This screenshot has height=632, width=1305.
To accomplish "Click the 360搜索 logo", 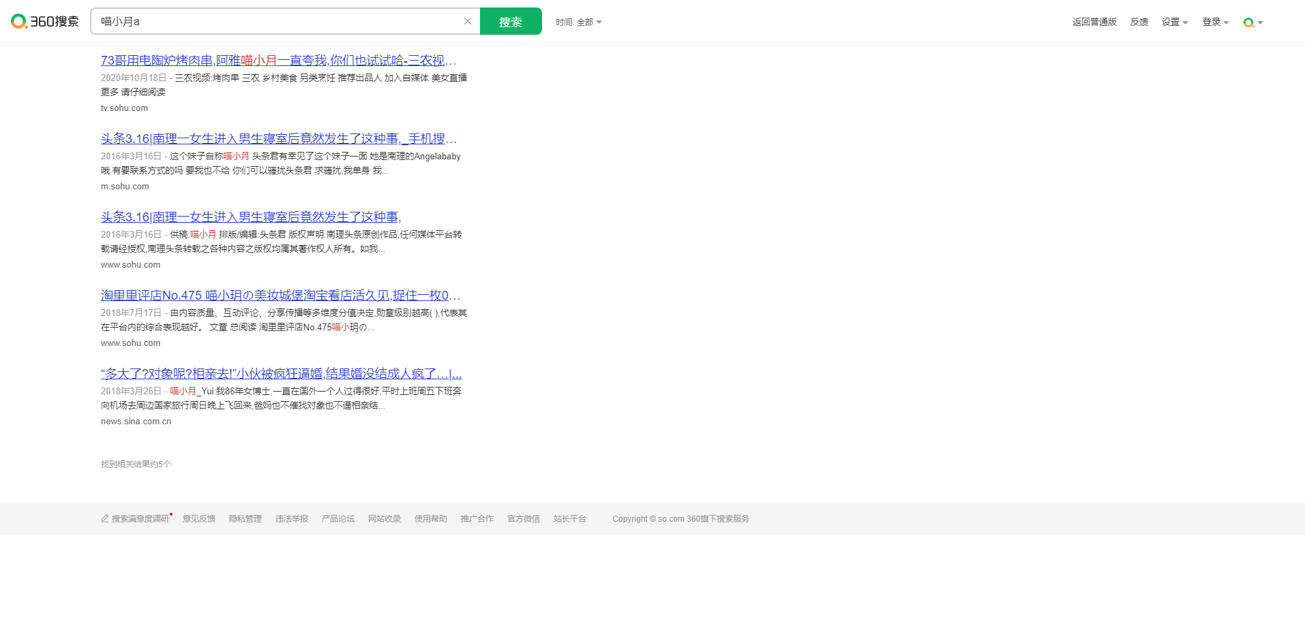I will coord(45,22).
